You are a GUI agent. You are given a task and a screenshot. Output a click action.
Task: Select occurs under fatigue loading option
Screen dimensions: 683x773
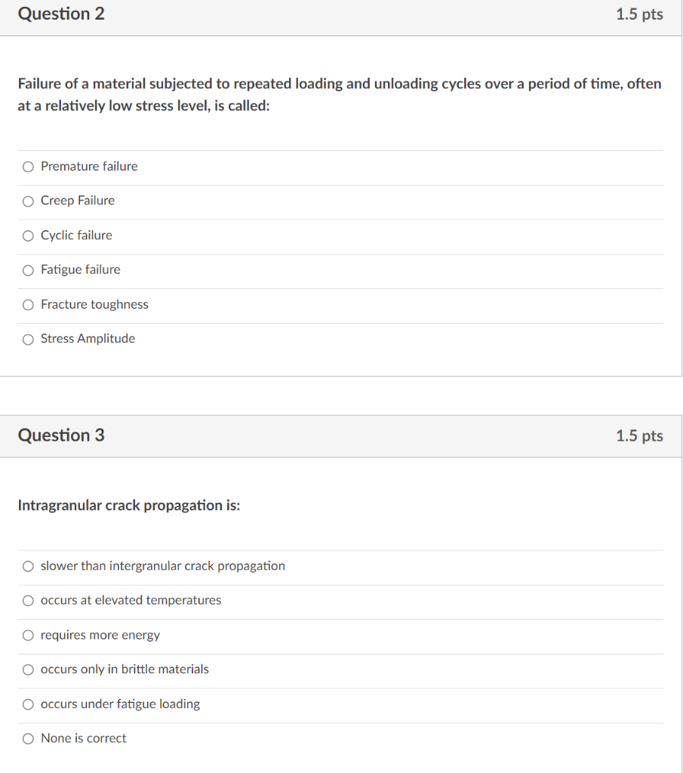click(x=28, y=704)
